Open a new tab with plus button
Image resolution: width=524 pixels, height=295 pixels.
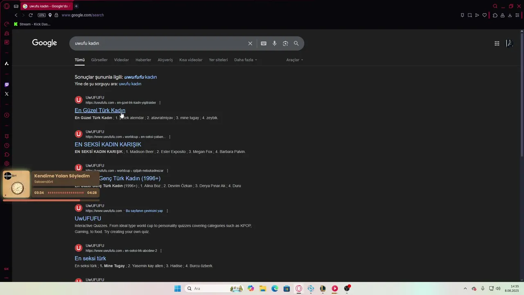(x=76, y=6)
